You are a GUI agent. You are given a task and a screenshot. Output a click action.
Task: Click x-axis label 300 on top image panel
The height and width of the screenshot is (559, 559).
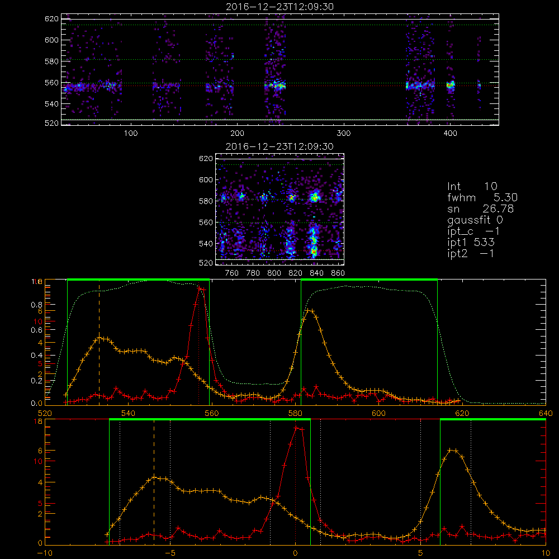click(x=344, y=134)
